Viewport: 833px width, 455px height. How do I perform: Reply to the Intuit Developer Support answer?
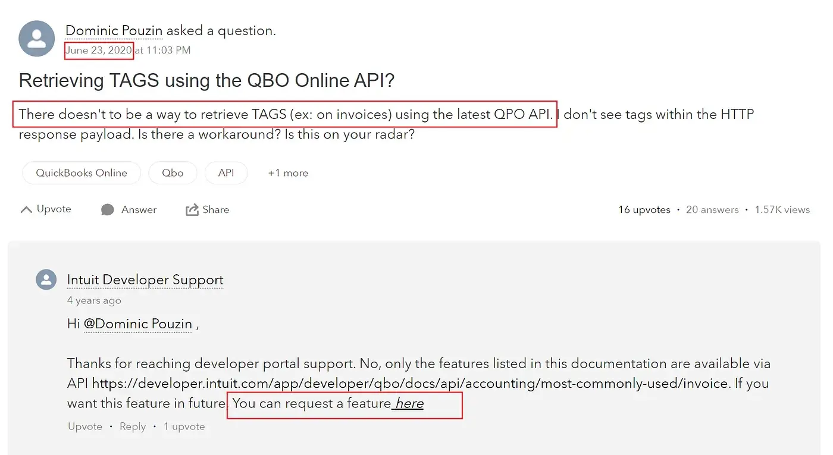click(133, 426)
